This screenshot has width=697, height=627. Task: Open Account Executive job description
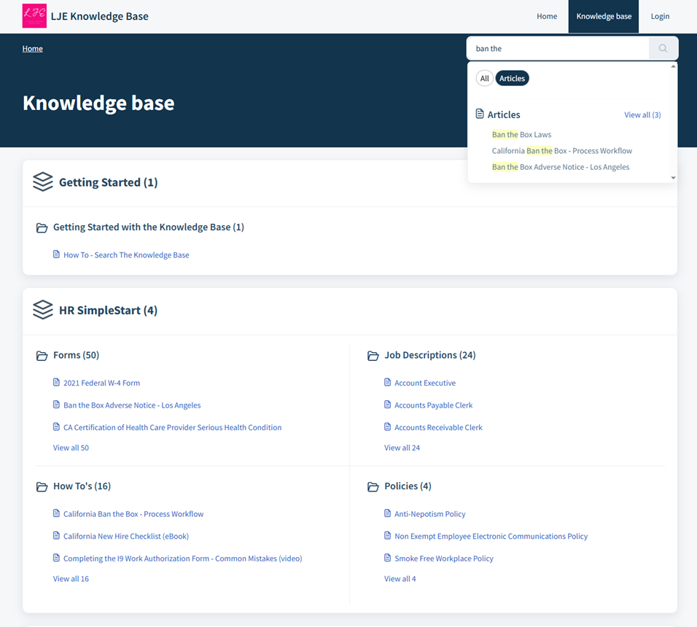click(425, 383)
